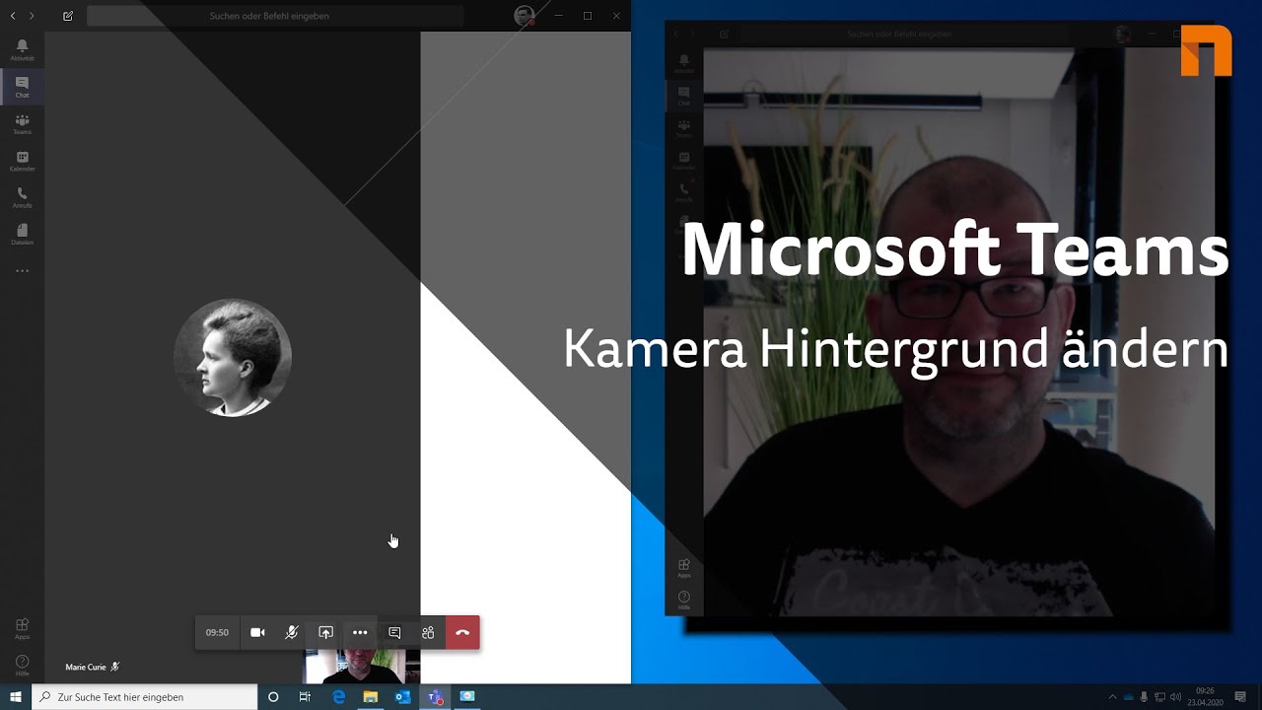Click the Windows taskbar search box
Viewport: 1262px width, 710px height.
(145, 697)
